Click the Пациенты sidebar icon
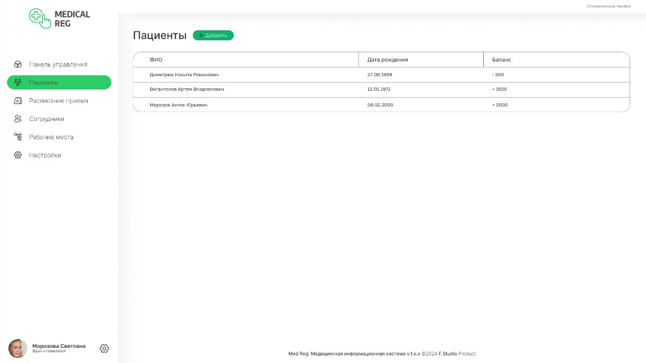The height and width of the screenshot is (363, 646). click(x=18, y=83)
